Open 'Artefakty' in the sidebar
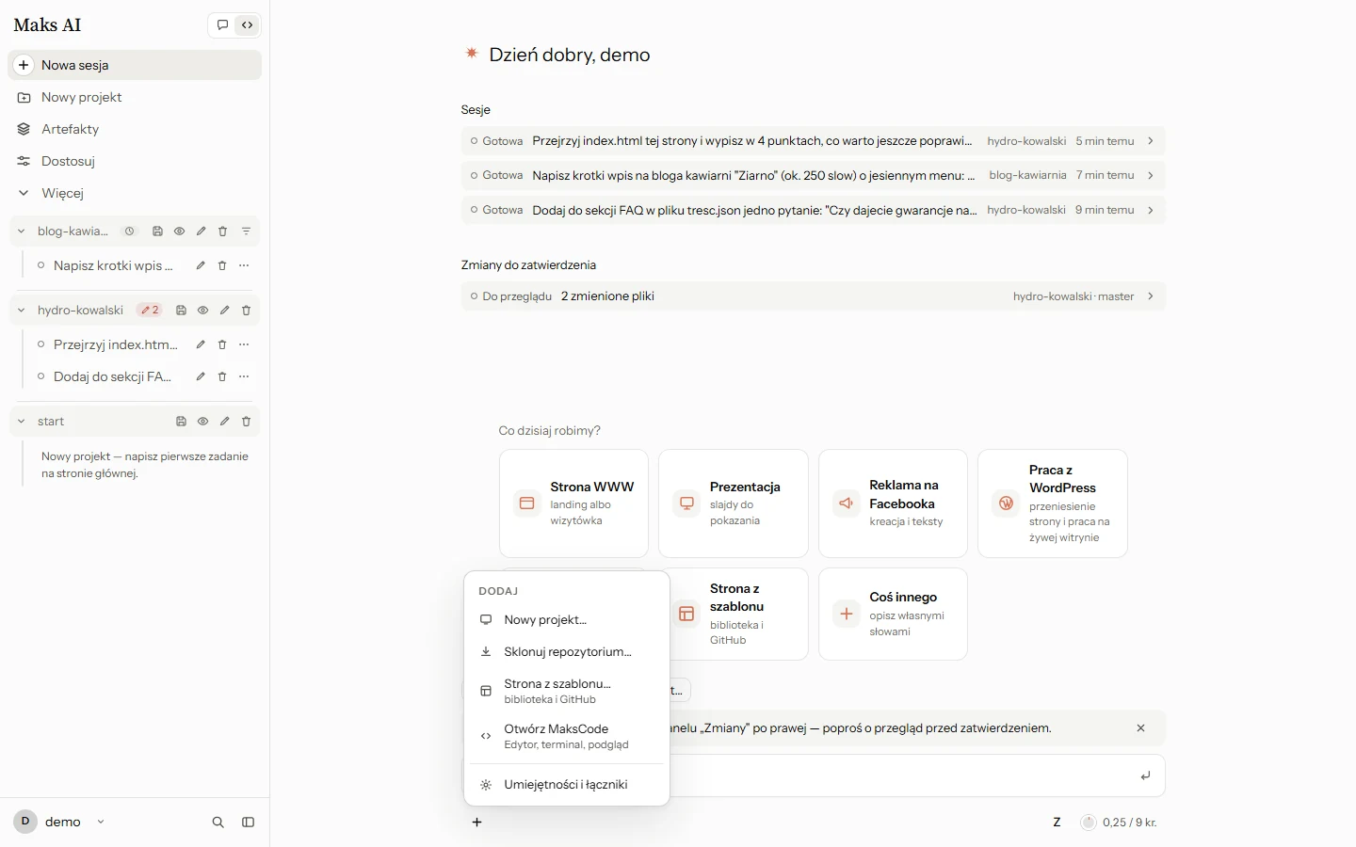 [135, 129]
